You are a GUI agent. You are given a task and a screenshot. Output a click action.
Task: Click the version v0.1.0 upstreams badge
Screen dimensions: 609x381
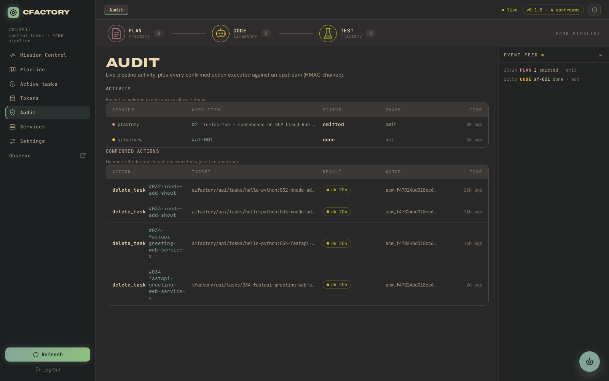point(553,10)
